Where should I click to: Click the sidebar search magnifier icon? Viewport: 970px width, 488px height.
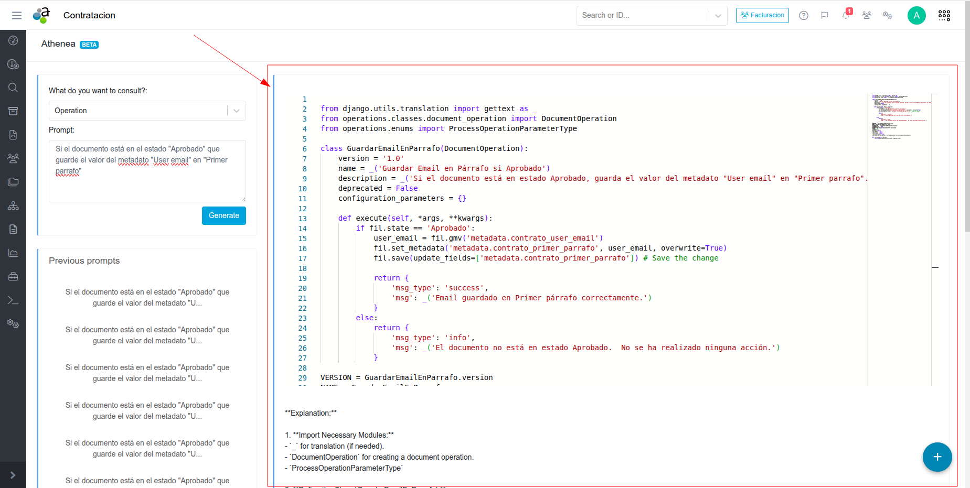(x=13, y=88)
